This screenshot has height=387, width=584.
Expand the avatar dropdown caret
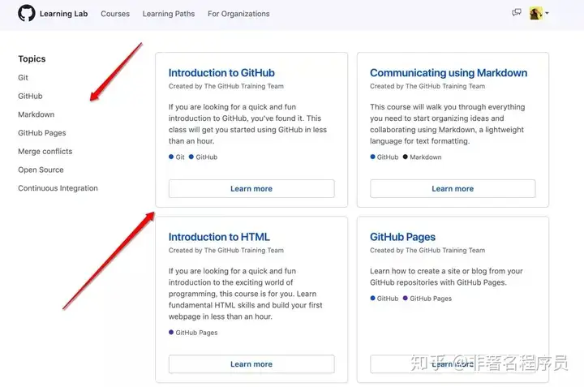(547, 13)
